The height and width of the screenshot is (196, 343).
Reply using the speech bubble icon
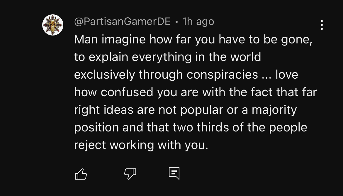[x=174, y=174]
